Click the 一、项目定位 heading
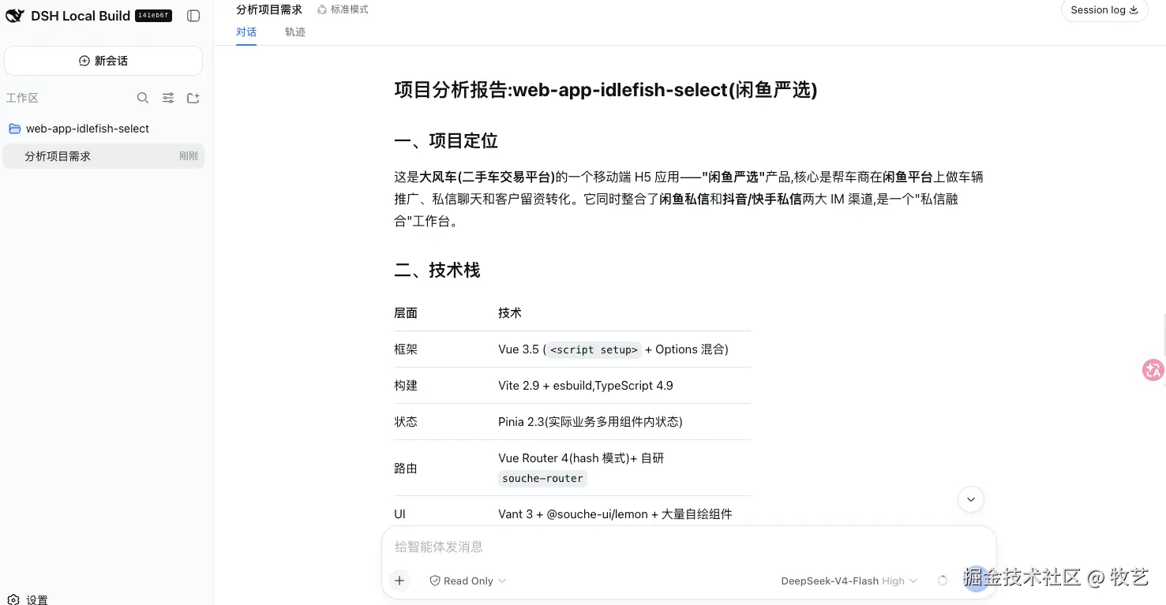The width and height of the screenshot is (1166, 605). (446, 141)
